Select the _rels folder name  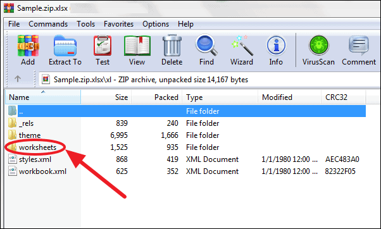pos(26,123)
